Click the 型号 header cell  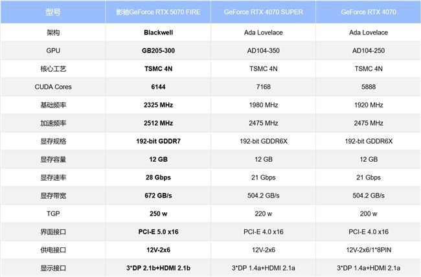tap(53, 12)
